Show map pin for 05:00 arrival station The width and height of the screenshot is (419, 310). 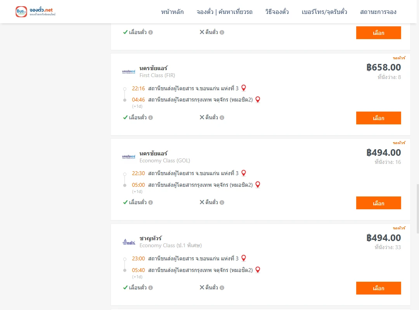[x=258, y=184]
